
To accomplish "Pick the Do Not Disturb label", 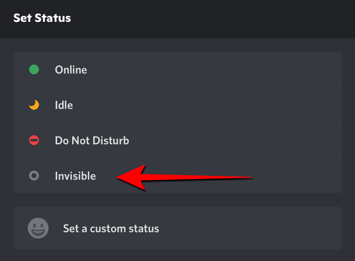I will pos(92,141).
